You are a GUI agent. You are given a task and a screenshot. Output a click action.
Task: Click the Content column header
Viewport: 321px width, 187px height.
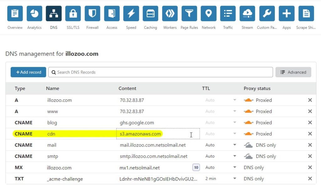(127, 88)
